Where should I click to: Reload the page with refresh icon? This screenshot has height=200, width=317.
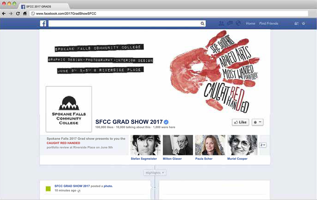[x=18, y=13]
